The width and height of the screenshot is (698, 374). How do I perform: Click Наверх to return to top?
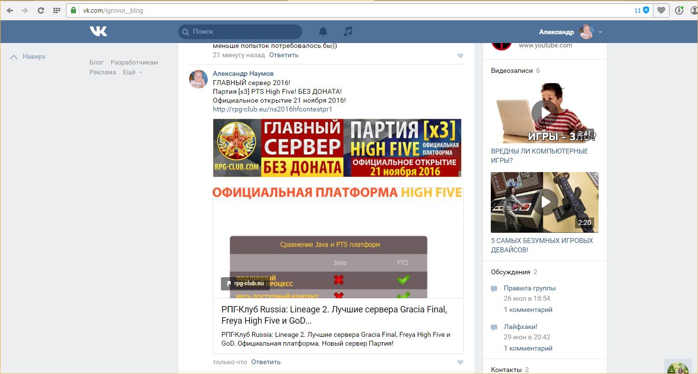tap(28, 57)
